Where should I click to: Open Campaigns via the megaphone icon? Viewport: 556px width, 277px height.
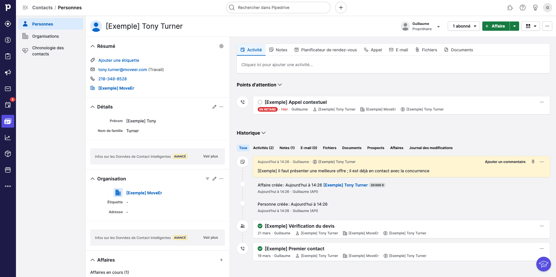pos(8,73)
